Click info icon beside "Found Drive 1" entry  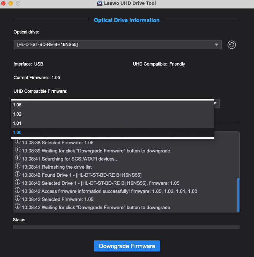17,175
